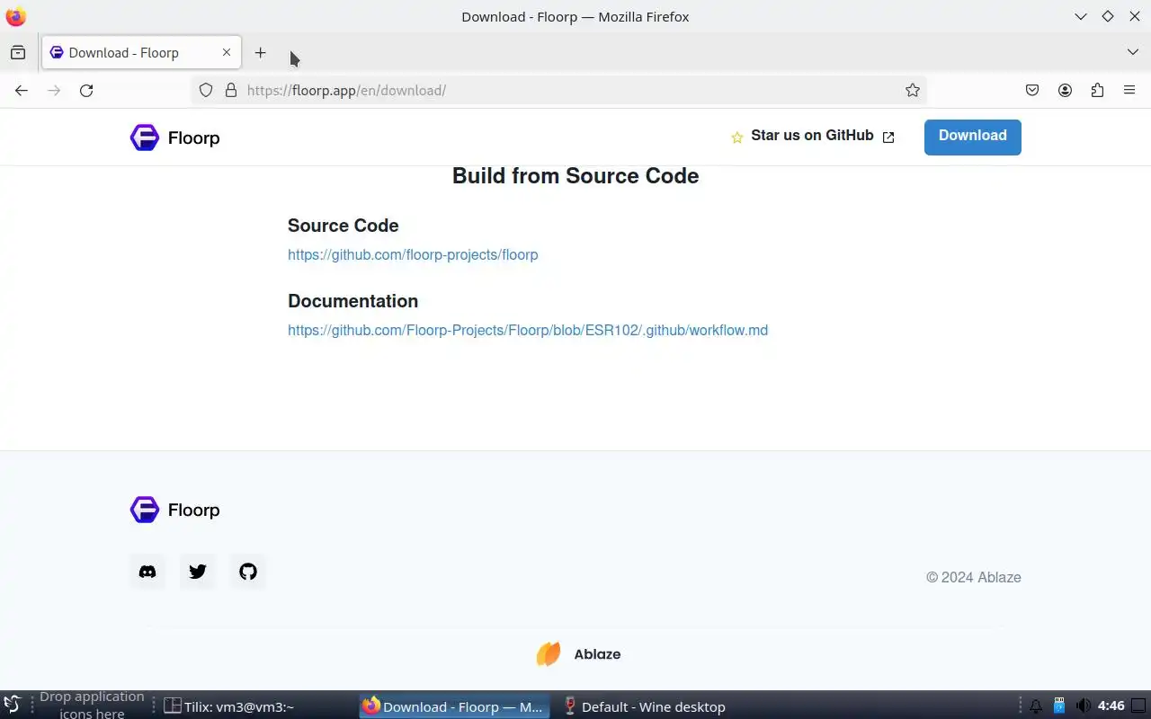1151x719 pixels.
Task: Open the Twitter icon in footer
Action: tap(198, 572)
